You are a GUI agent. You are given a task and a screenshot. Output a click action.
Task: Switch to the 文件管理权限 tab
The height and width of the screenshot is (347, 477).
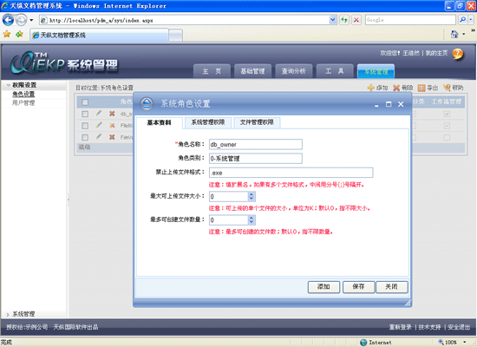[257, 122]
